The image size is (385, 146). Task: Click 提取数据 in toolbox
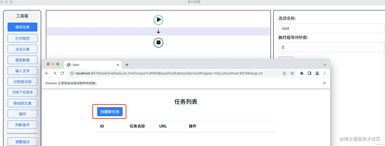(x=22, y=60)
